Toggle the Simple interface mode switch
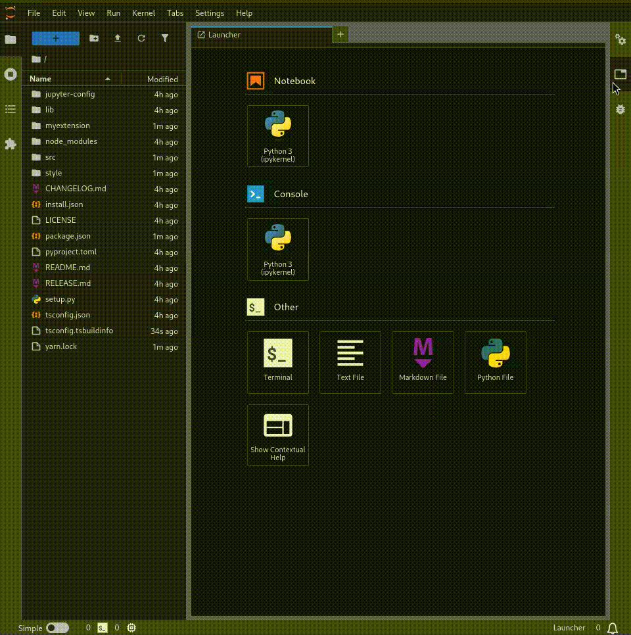This screenshot has height=635, width=631. point(57,628)
